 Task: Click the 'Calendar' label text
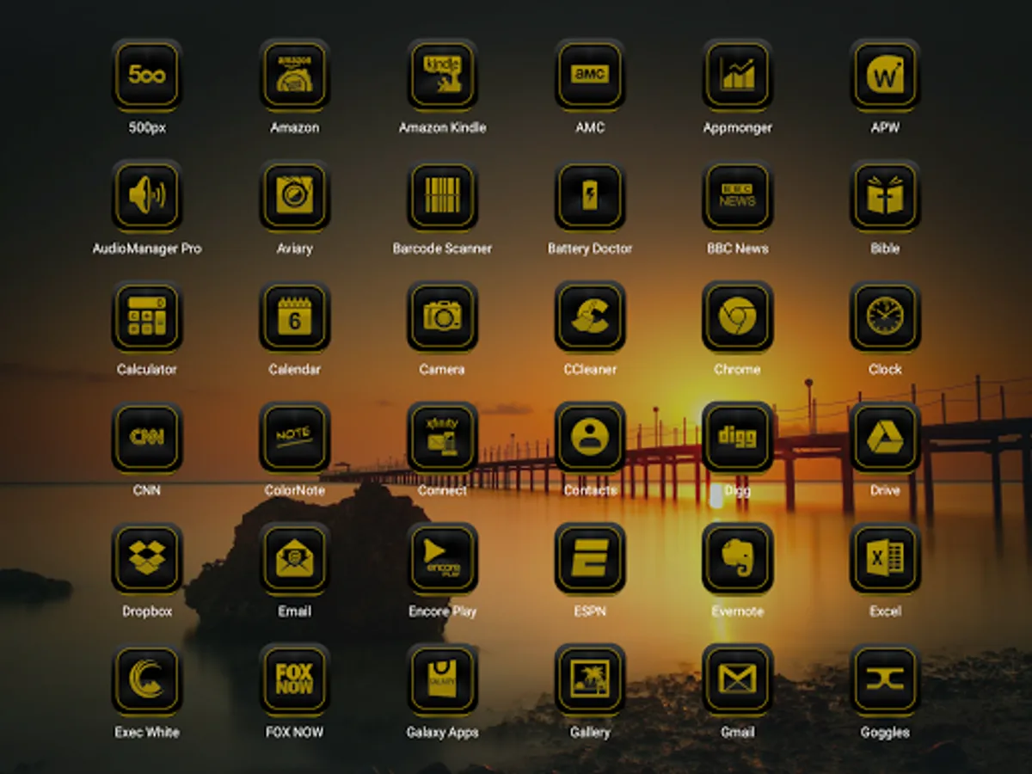pyautogui.click(x=294, y=370)
